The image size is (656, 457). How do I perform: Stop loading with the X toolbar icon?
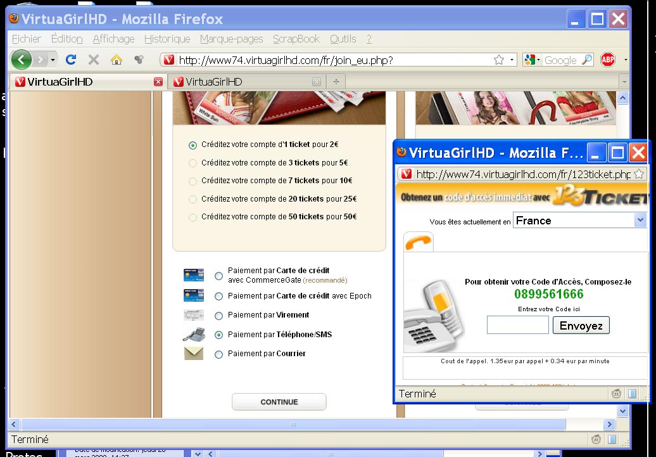94,60
